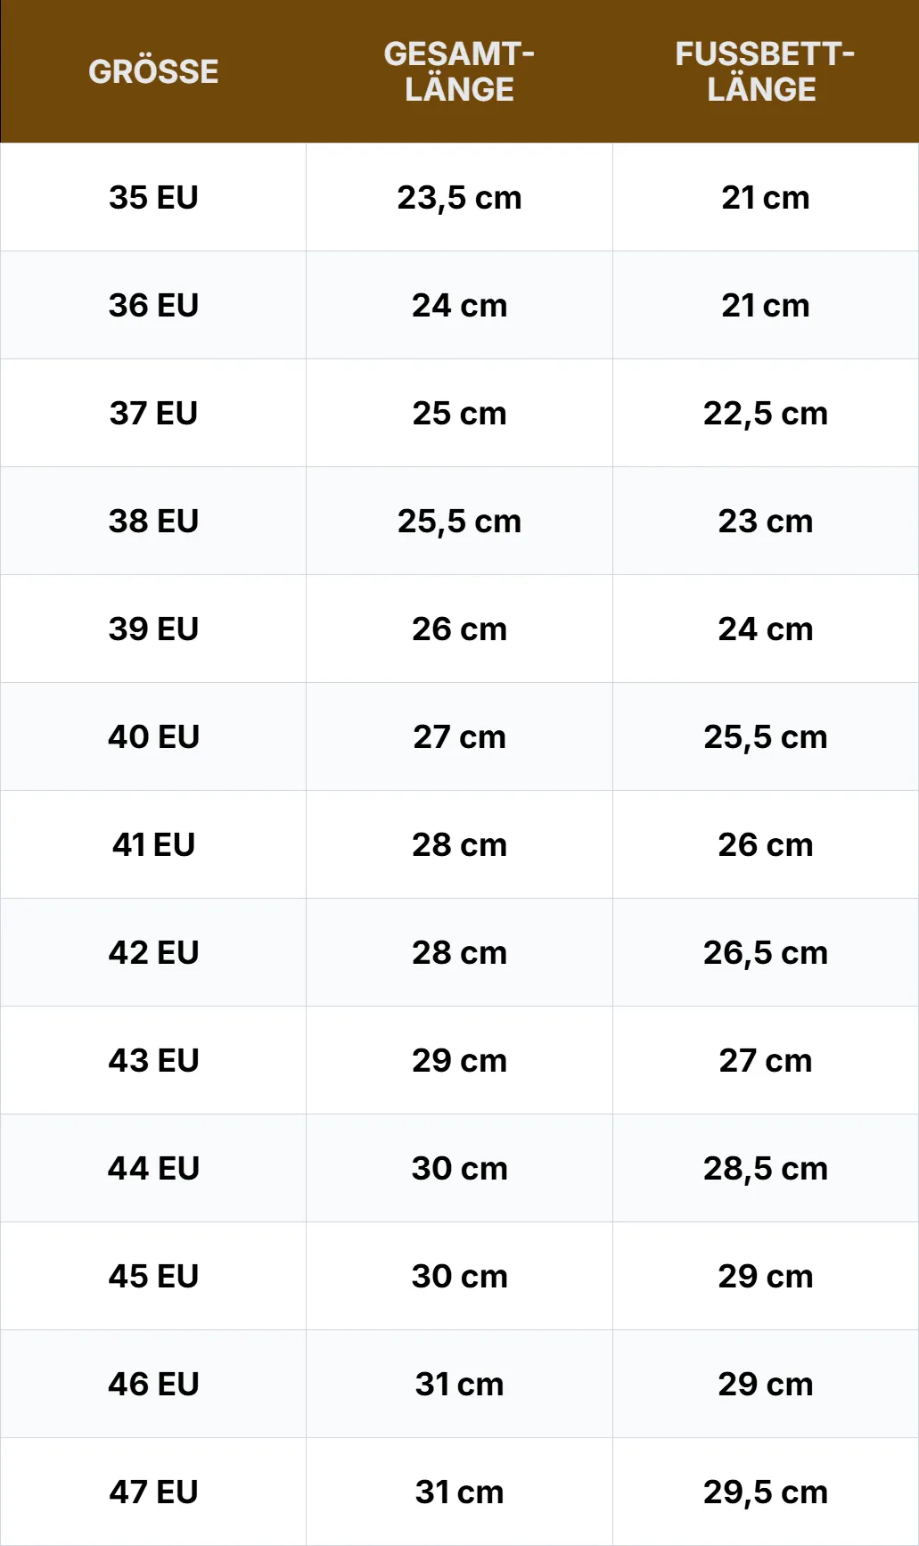This screenshot has width=919, height=1546.
Task: Select the 35 EU size cell
Action: click(x=153, y=197)
